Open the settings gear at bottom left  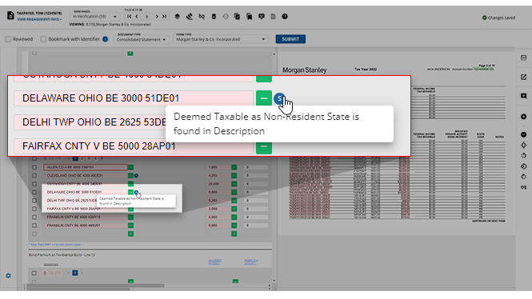point(8,276)
